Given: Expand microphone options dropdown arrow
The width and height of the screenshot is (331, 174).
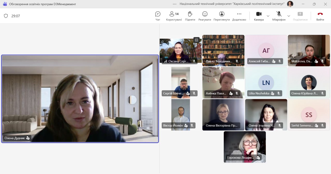Looking at the screenshot, I should (289, 16).
